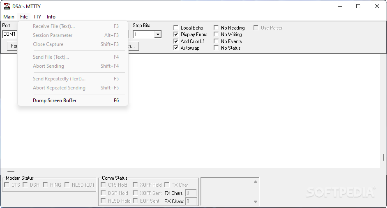This screenshot has width=387, height=208.
Task: Open the TTY menu
Action: 37,17
